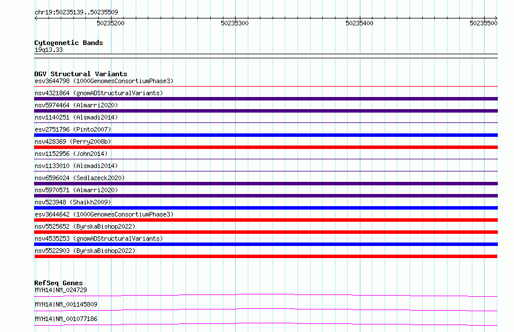Open nsv4535253 gnomADStructuralVariants label

click(x=99, y=238)
